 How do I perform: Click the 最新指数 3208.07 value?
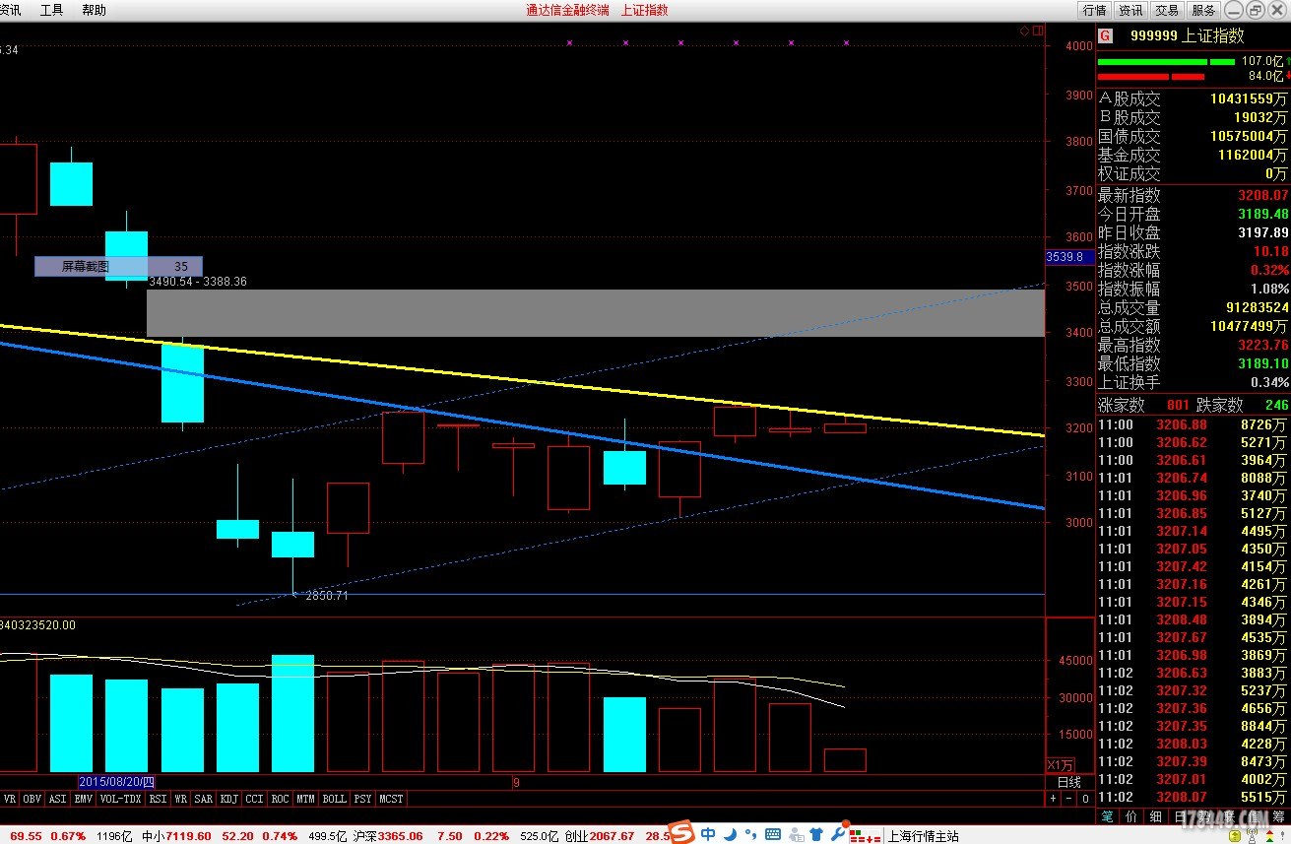[x=1263, y=195]
